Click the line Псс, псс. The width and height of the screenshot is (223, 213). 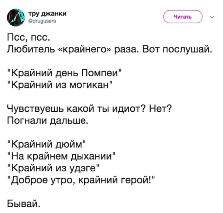click(28, 38)
